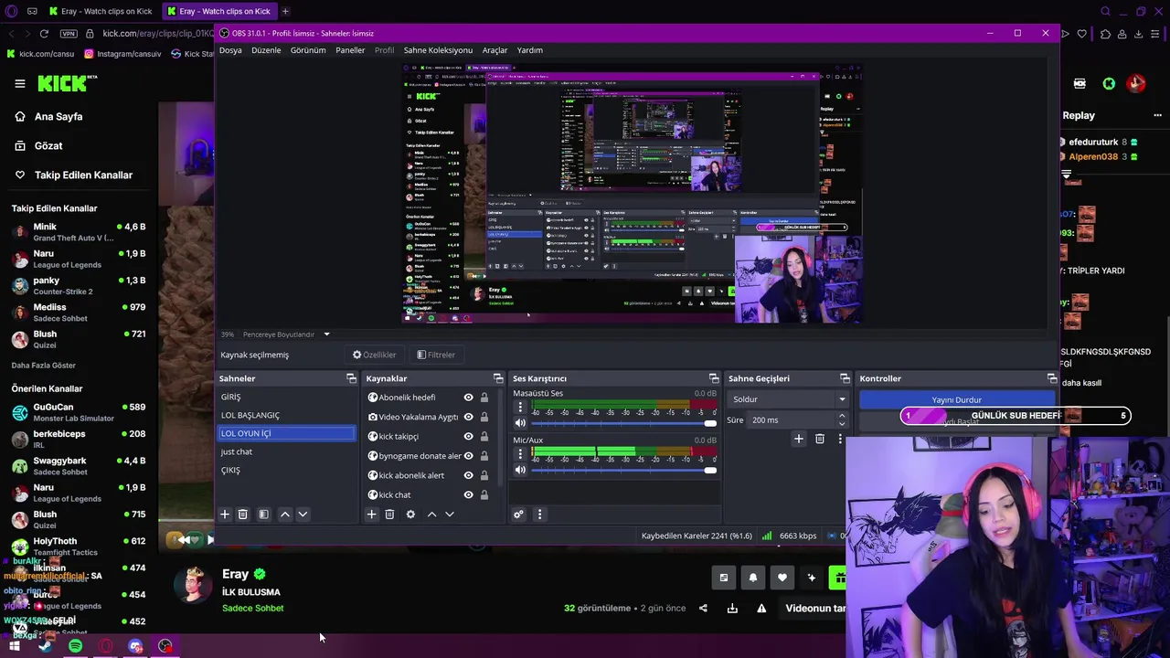Undock the Sahneler panel

[351, 378]
